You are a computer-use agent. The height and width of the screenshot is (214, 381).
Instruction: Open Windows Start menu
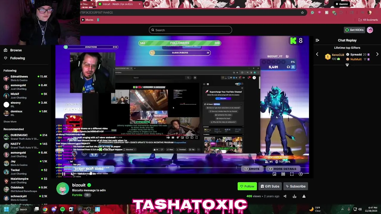[x=6, y=209]
